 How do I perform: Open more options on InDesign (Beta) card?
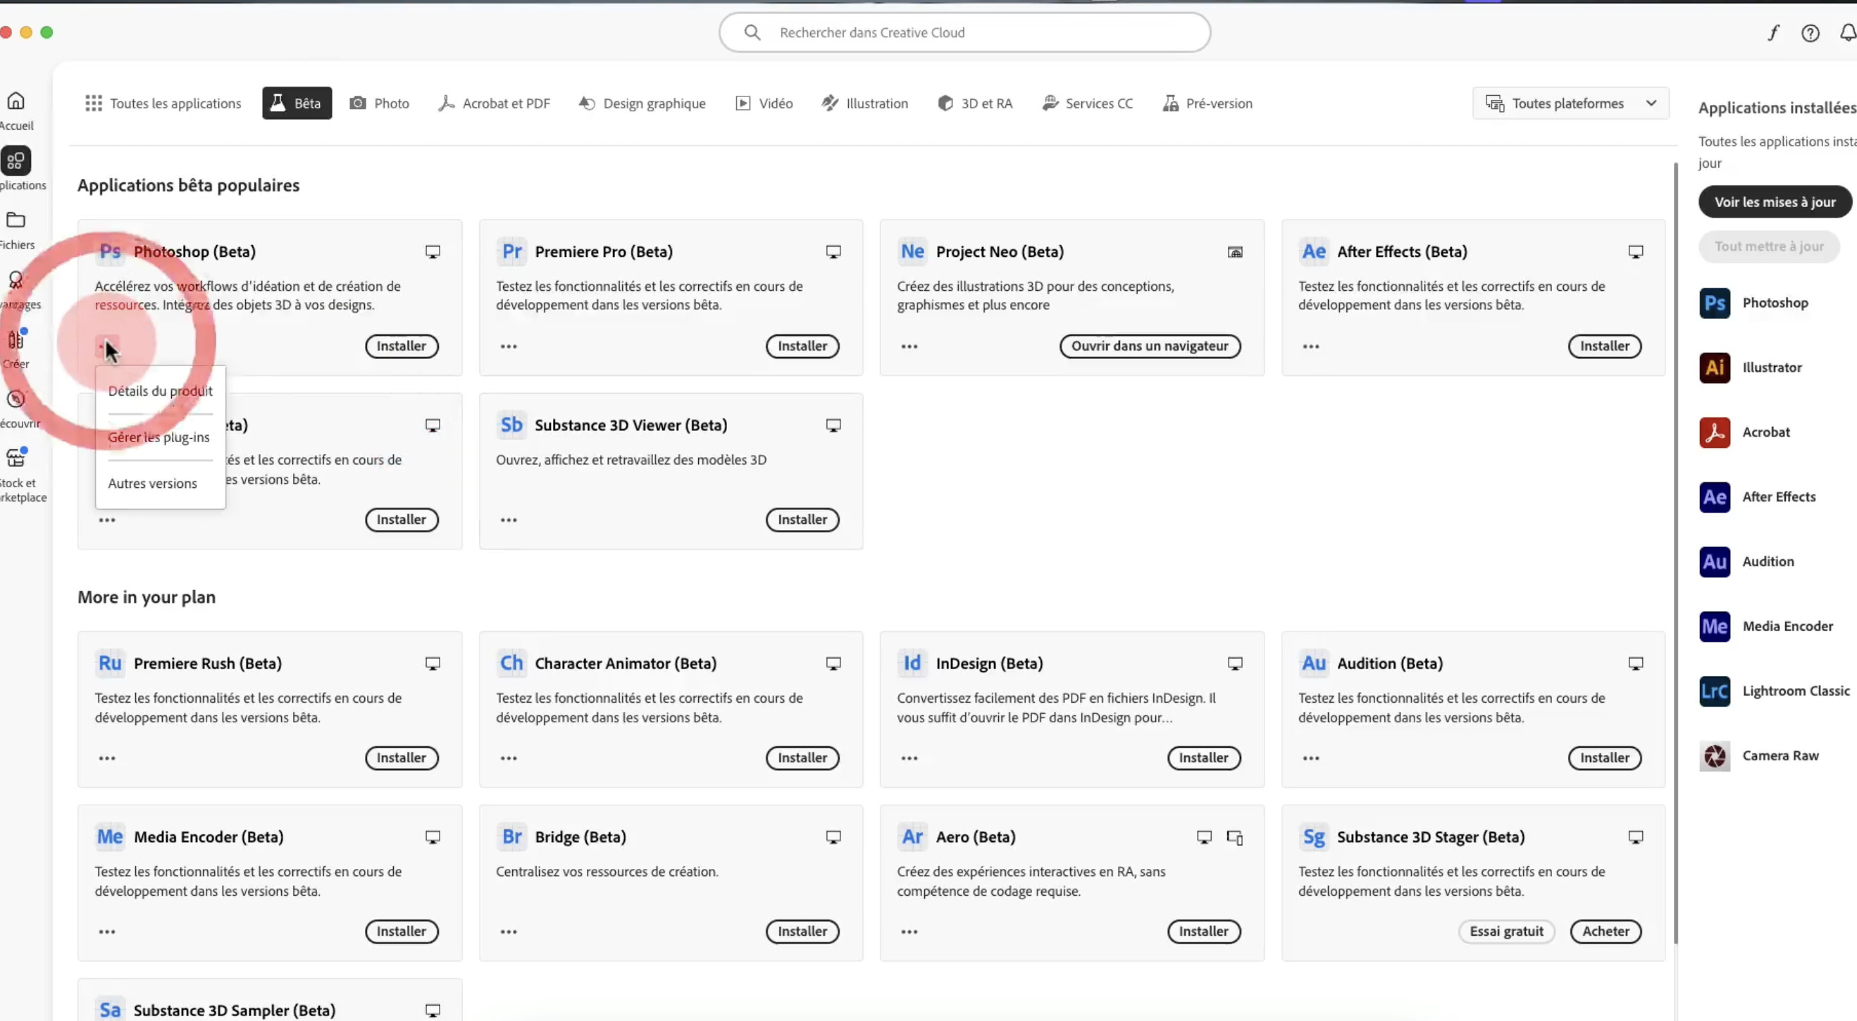(x=909, y=759)
